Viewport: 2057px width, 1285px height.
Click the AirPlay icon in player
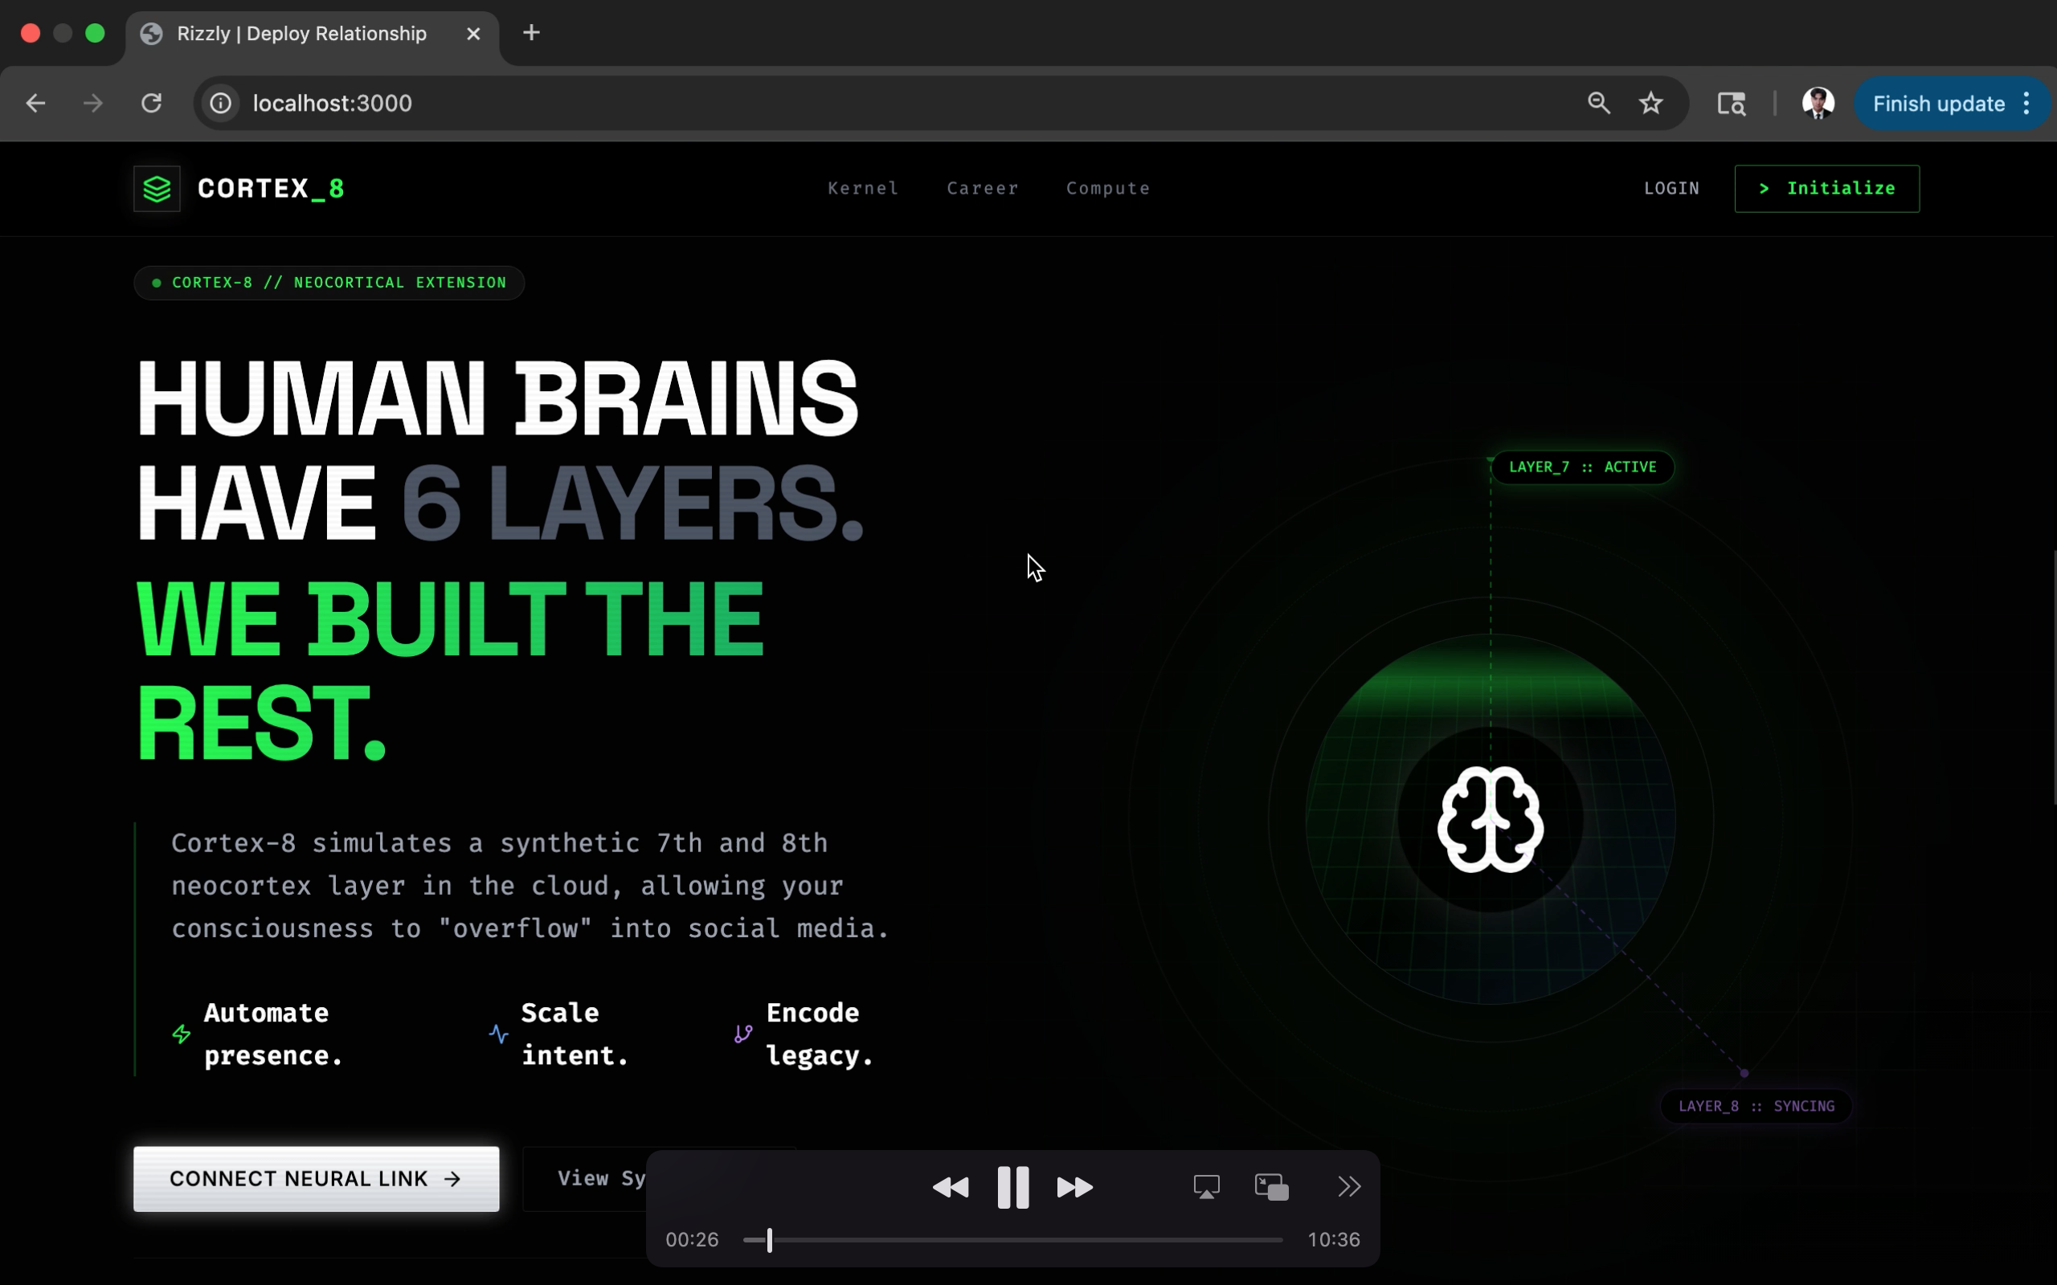click(1206, 1187)
